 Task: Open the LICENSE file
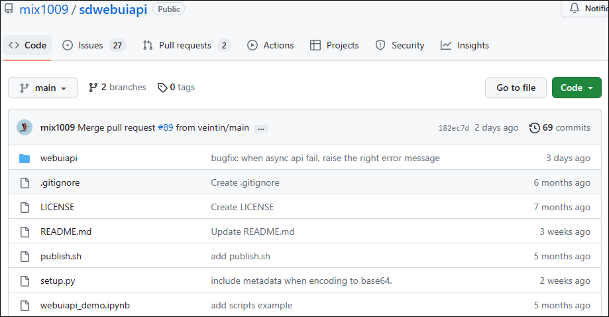57,207
